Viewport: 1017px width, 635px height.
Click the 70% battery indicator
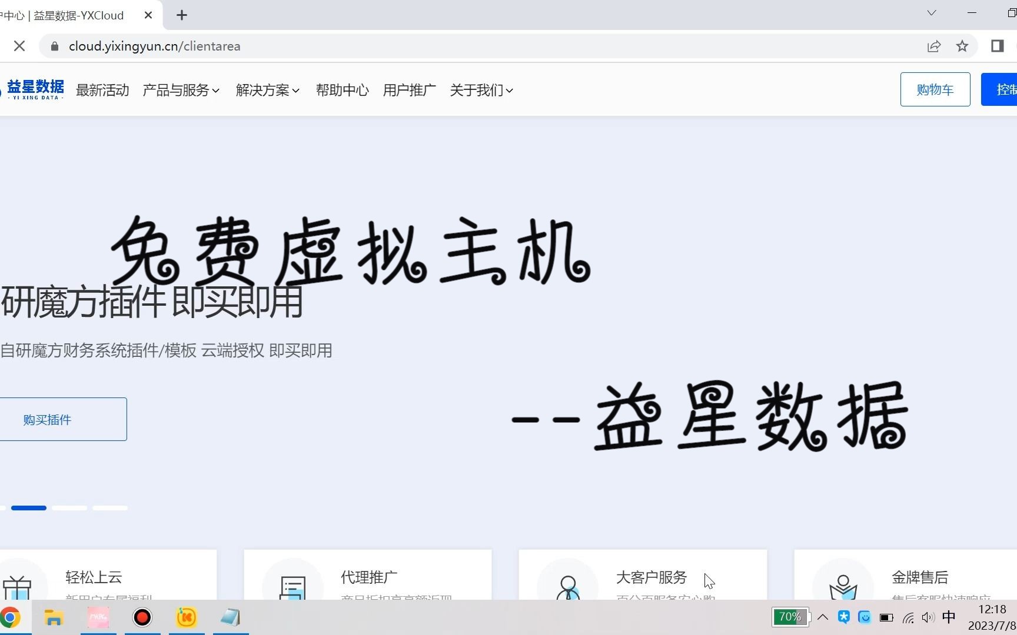pyautogui.click(x=791, y=617)
